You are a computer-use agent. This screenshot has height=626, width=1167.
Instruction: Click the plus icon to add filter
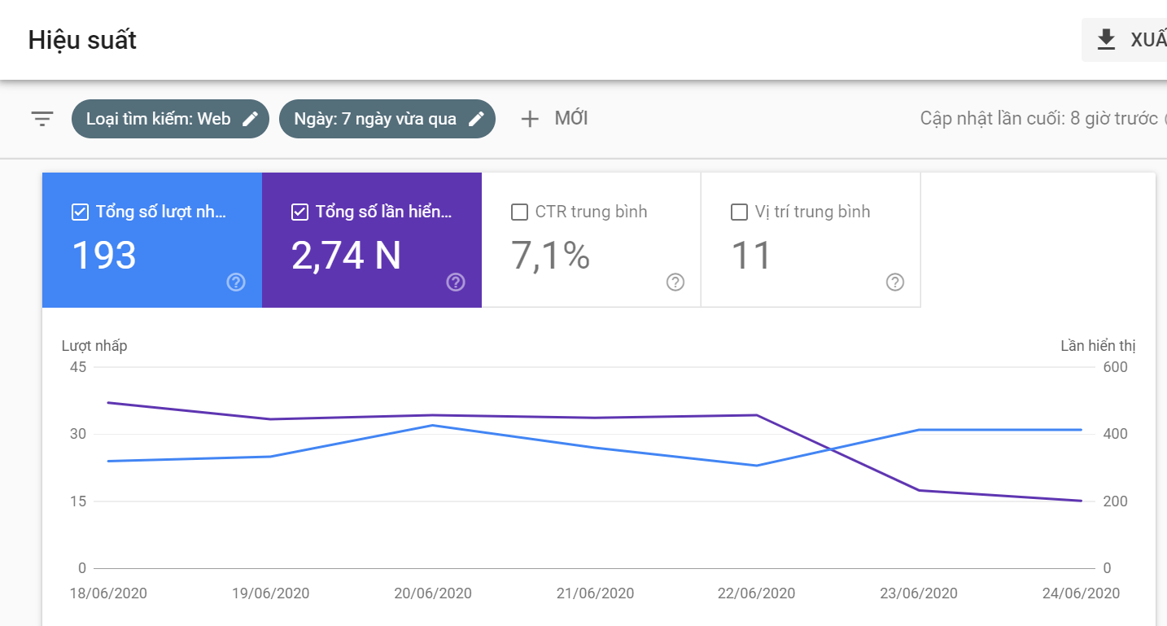pos(530,119)
